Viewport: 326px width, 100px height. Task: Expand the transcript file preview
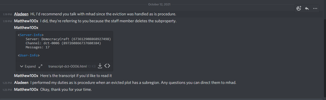click(28, 66)
